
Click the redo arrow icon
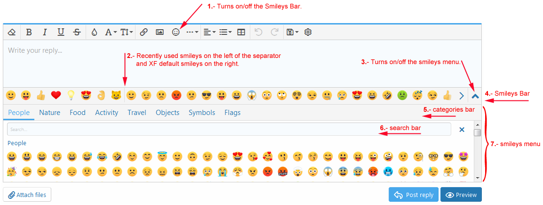click(x=274, y=32)
